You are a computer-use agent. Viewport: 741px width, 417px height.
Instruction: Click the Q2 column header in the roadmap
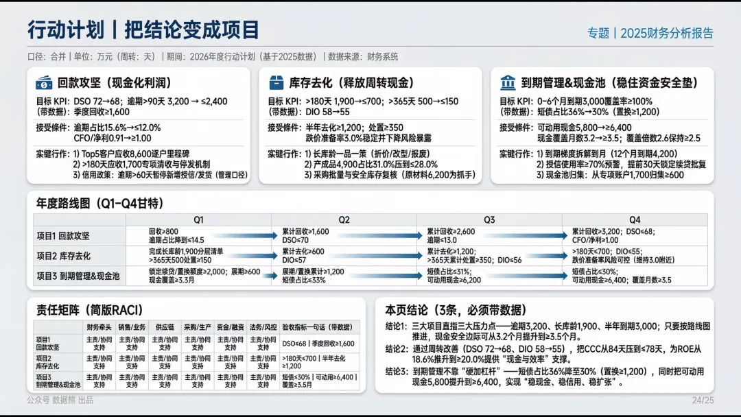pyautogui.click(x=344, y=220)
